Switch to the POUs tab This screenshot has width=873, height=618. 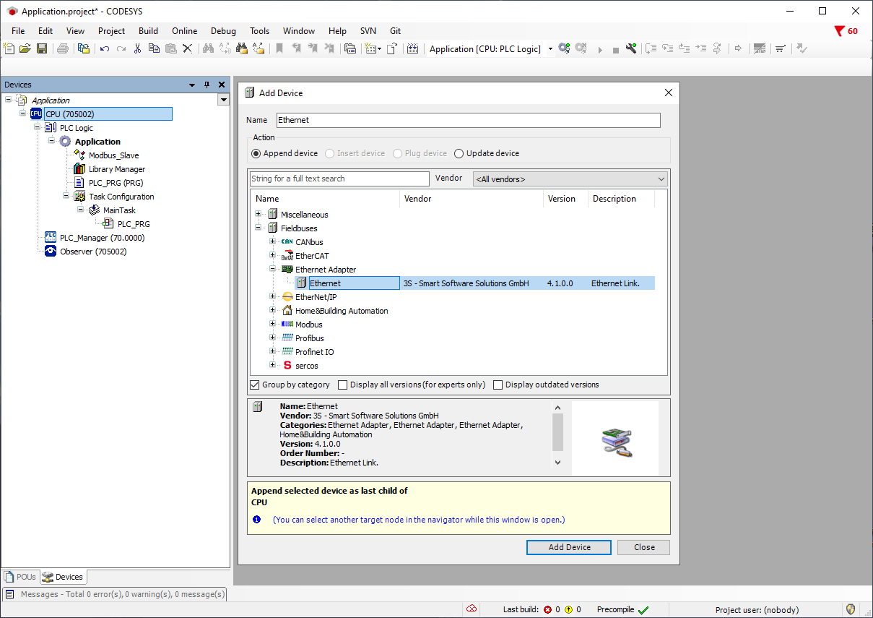click(20, 577)
